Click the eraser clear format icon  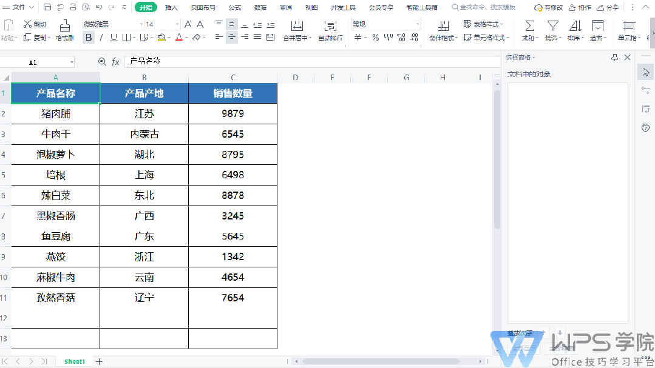point(196,38)
